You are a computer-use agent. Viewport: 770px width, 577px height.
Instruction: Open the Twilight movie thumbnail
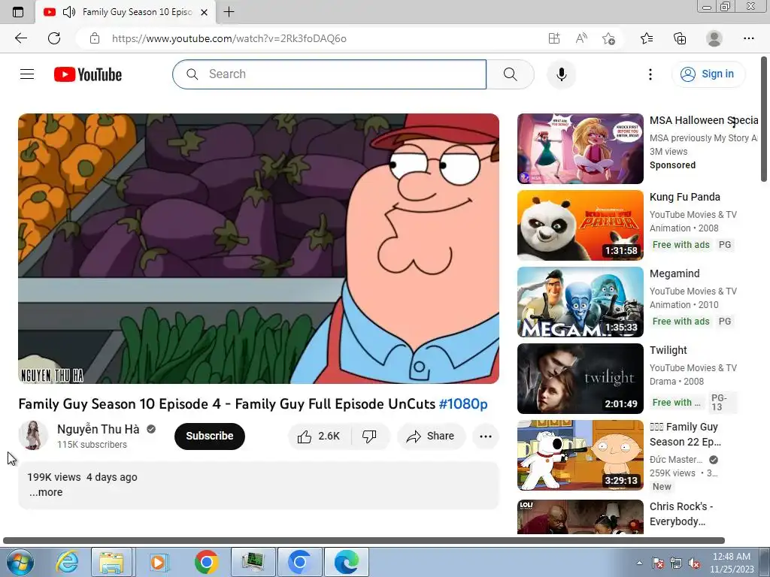point(581,379)
